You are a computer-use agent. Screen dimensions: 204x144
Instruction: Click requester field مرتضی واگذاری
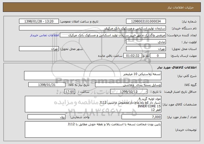tap(113, 35)
